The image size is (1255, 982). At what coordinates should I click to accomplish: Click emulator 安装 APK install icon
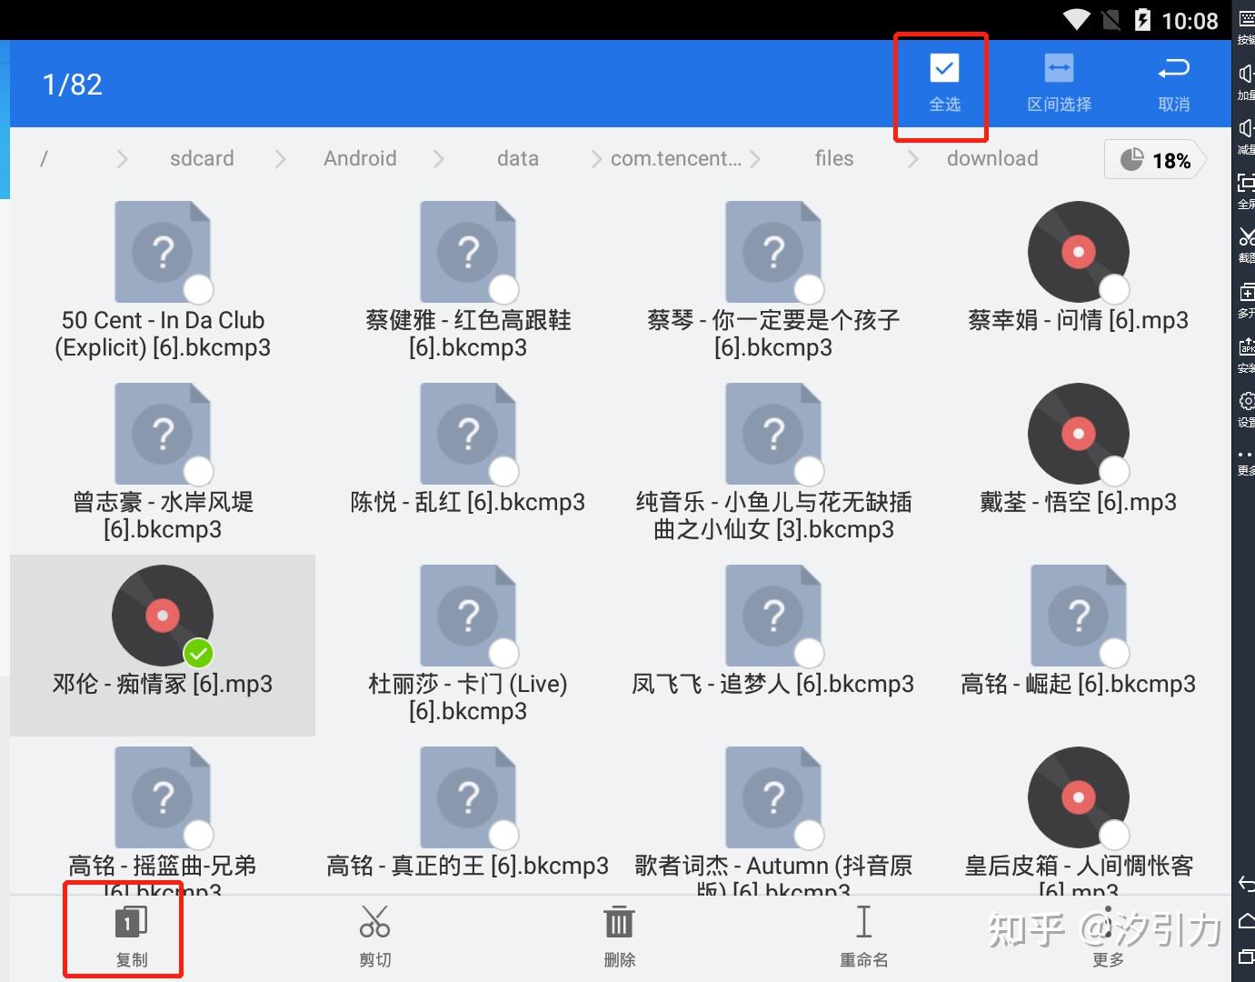point(1246,346)
